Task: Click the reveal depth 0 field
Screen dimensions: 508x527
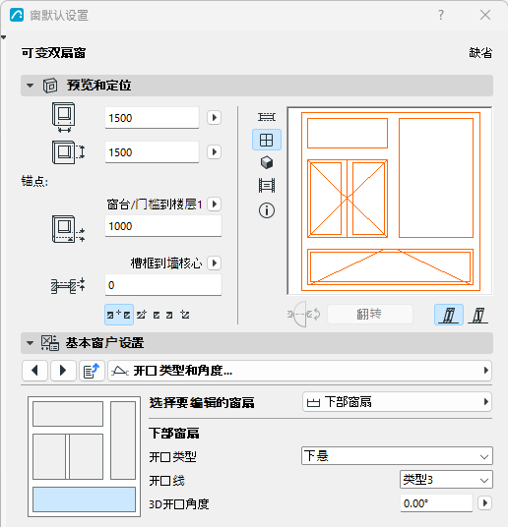Action: pos(163,285)
